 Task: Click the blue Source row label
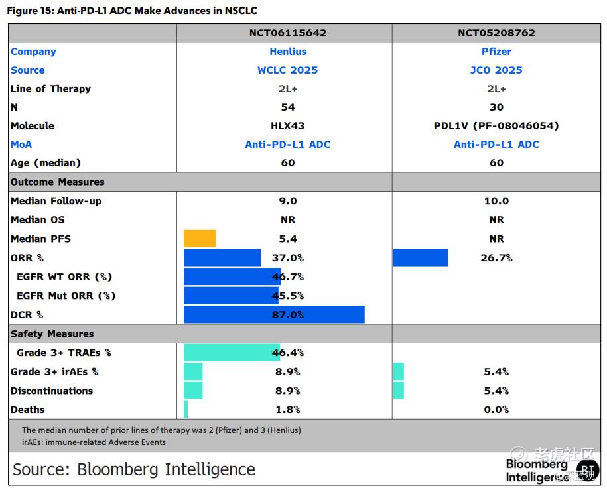click(28, 70)
